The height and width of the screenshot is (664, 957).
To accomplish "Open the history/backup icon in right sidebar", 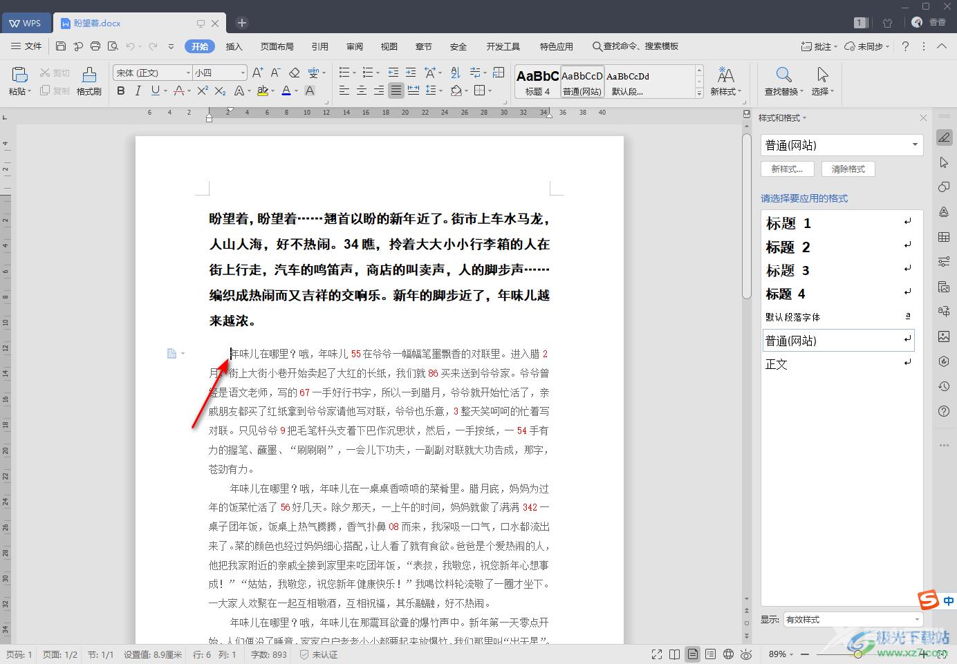I will click(x=944, y=386).
